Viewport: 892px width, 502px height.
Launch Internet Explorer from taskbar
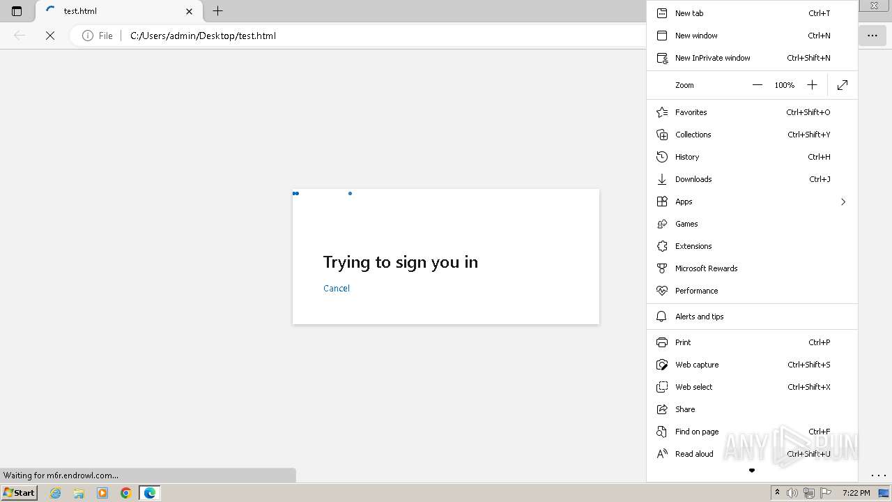tap(55, 493)
